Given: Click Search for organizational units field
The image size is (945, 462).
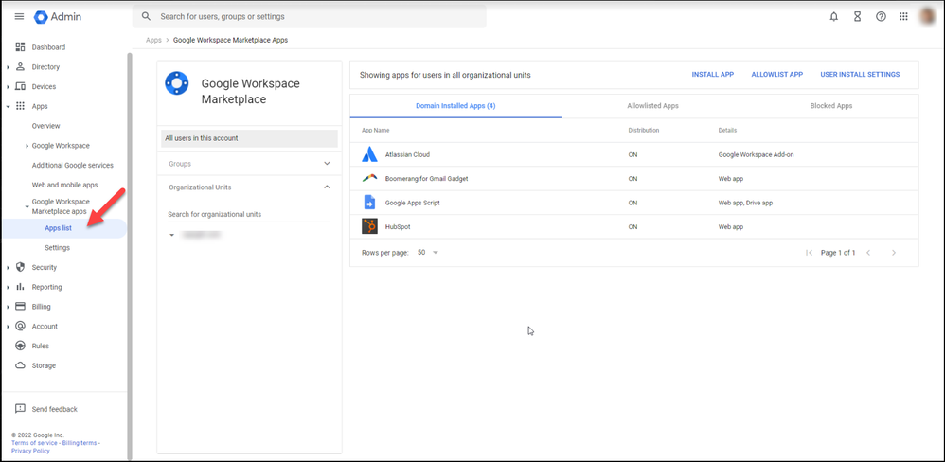Looking at the screenshot, I should [249, 215].
